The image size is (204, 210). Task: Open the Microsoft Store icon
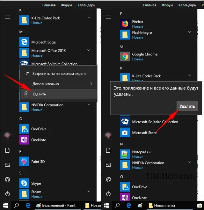(x=125, y=133)
